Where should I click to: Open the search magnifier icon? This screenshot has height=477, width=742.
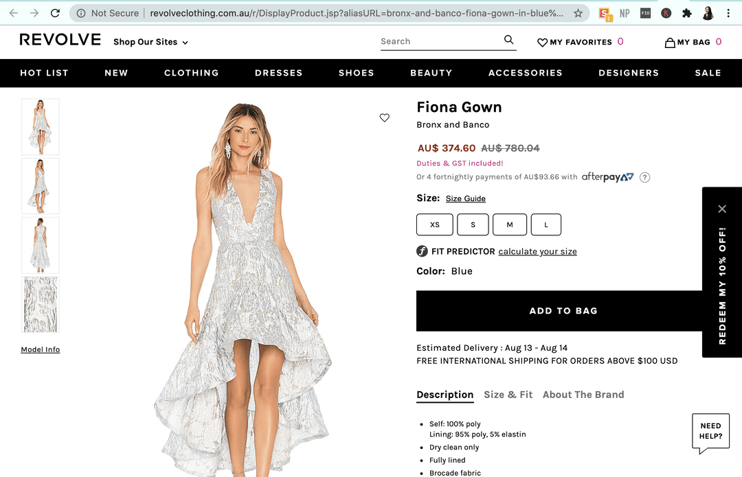click(508, 40)
